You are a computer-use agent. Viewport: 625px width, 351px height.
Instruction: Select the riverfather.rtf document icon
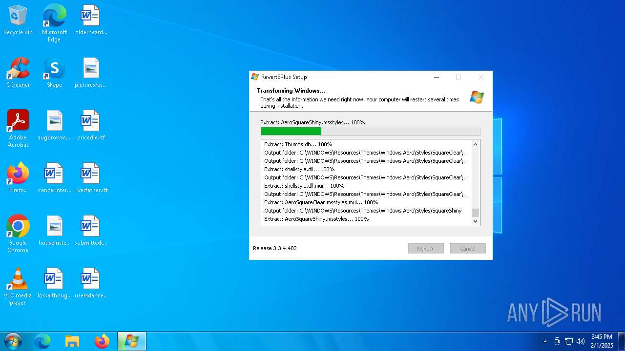pos(91,178)
